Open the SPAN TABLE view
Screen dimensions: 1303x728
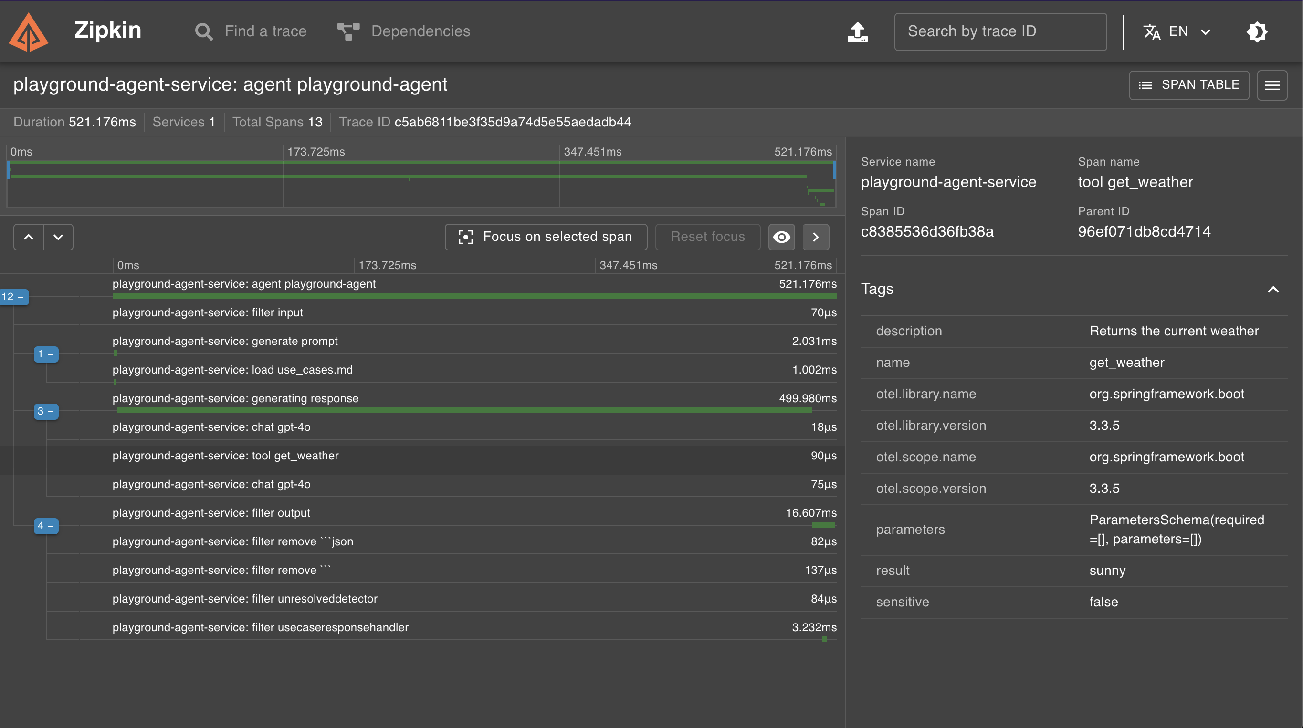point(1188,85)
